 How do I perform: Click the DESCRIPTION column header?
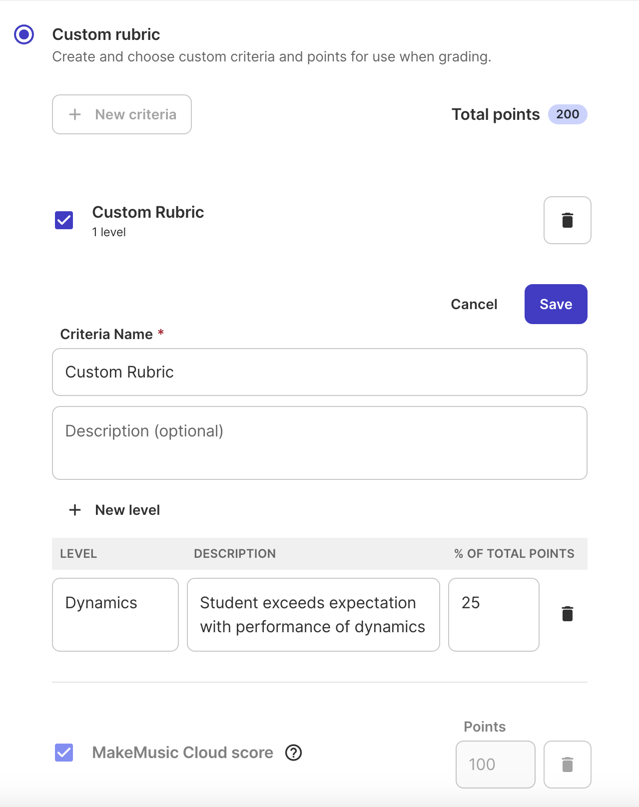[234, 553]
